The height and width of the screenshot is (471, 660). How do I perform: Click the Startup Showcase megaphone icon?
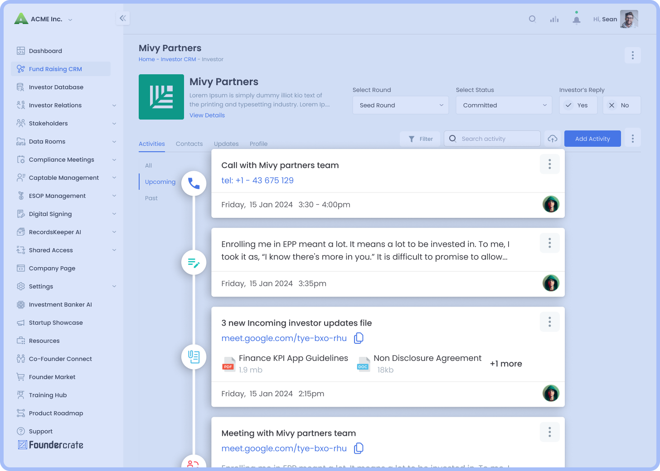(21, 322)
